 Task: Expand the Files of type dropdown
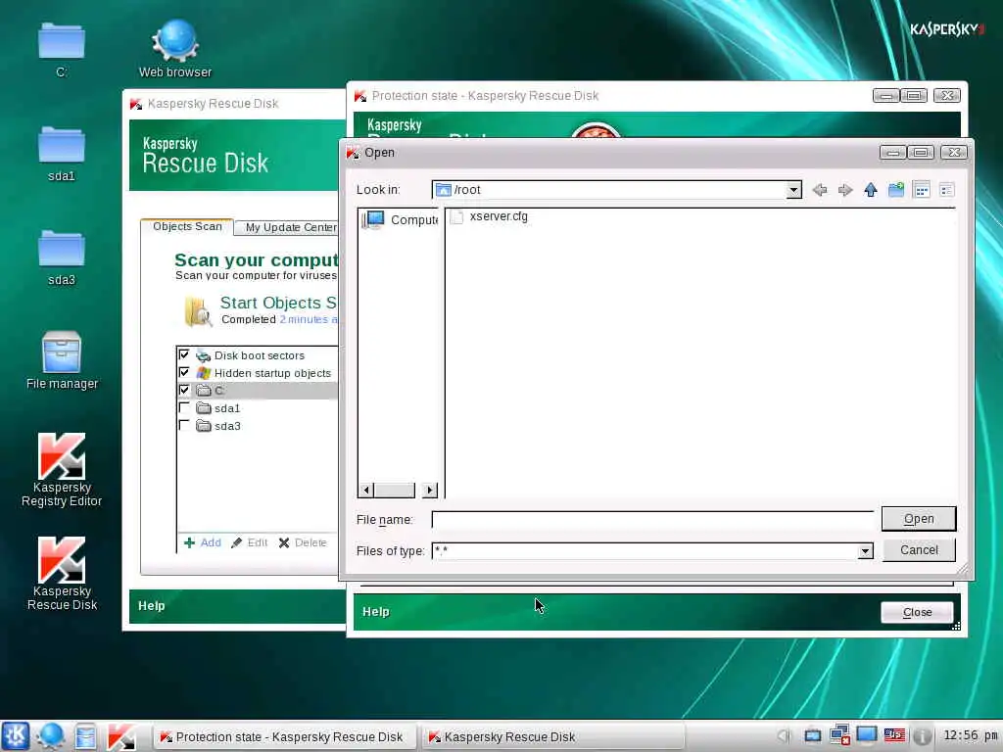point(865,551)
